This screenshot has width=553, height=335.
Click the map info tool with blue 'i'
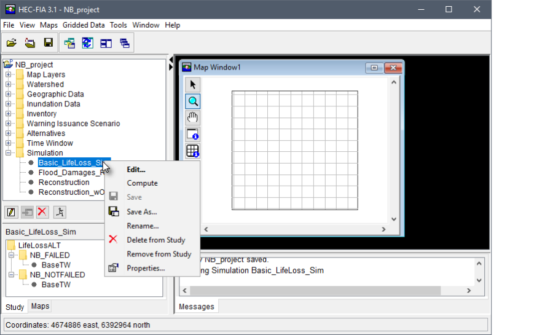[192, 134]
